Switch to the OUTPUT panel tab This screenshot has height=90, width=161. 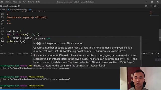(11, 54)
